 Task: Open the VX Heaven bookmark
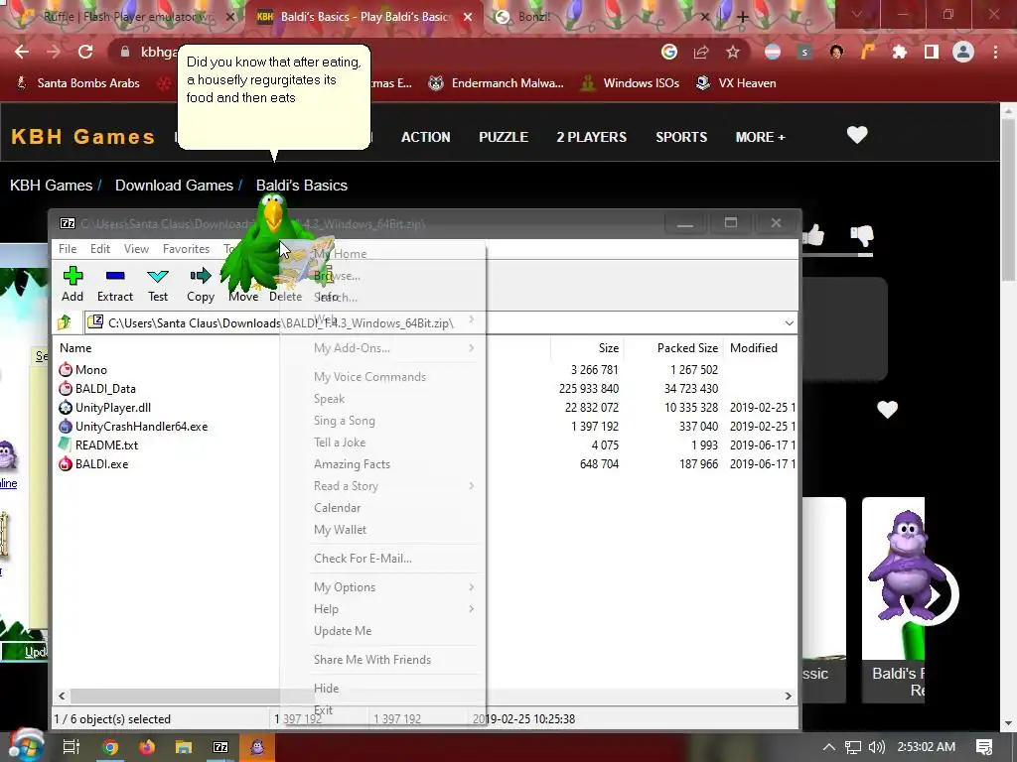pos(736,83)
